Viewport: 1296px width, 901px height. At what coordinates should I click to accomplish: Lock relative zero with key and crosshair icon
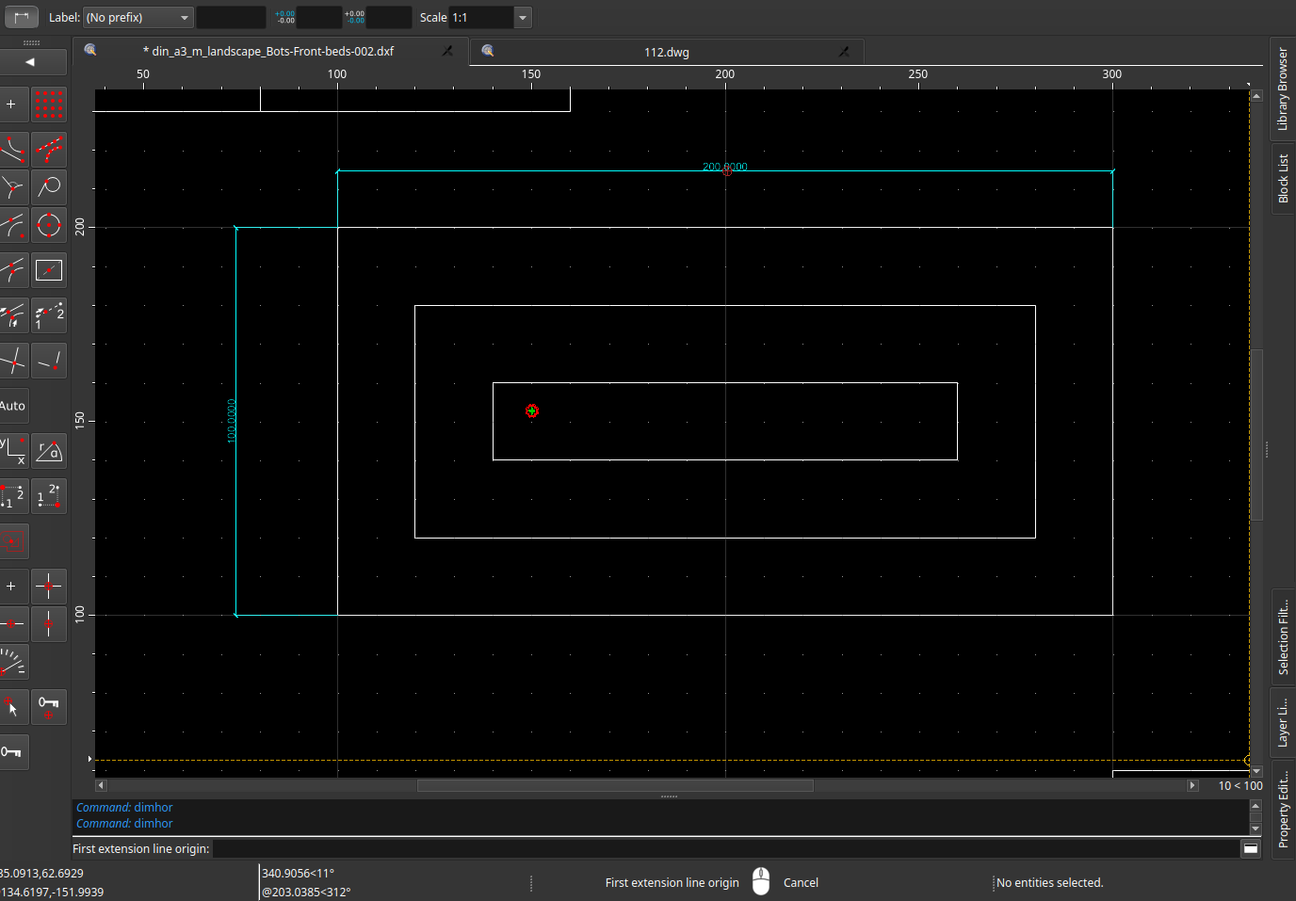[49, 707]
